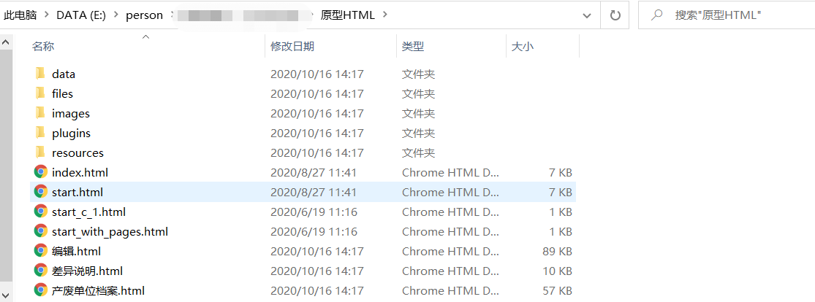
Task: Click the Chrome icon next to index.html
Action: click(x=40, y=171)
